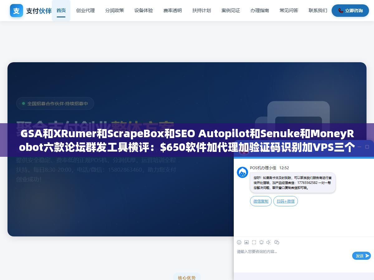
Task: Click the 微信复制 button in chat
Action: pos(261,201)
